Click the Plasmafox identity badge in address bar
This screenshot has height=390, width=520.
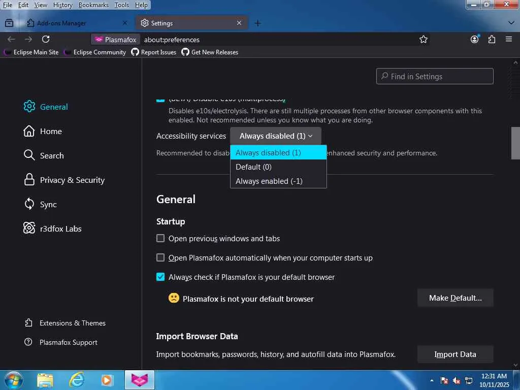[116, 40]
